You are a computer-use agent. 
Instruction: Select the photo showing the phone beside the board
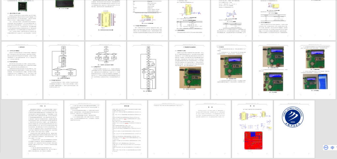[315, 82]
